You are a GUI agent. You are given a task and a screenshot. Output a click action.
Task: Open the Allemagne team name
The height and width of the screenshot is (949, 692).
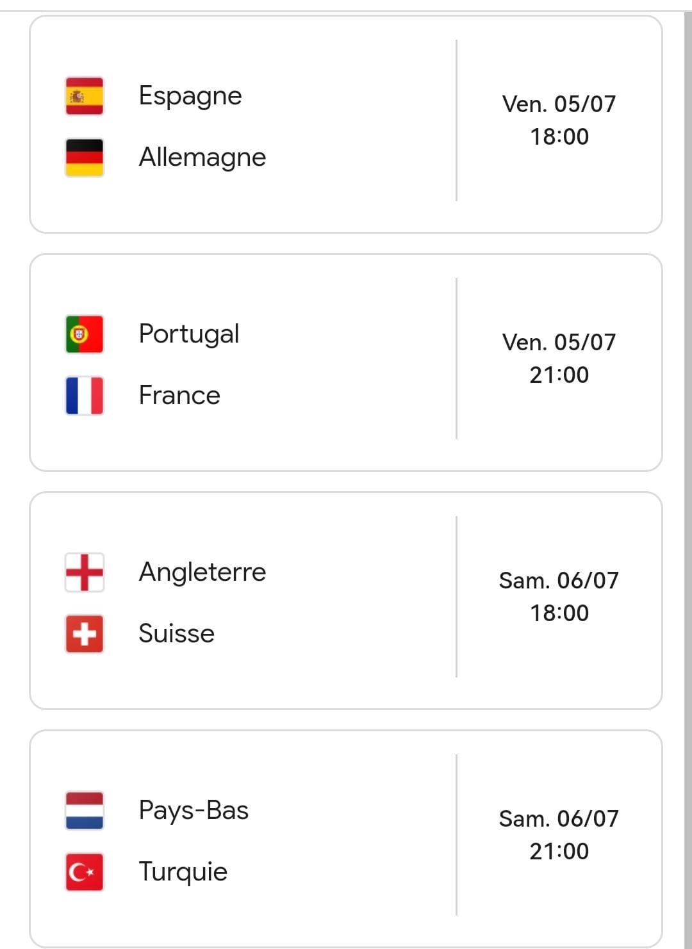pos(202,158)
